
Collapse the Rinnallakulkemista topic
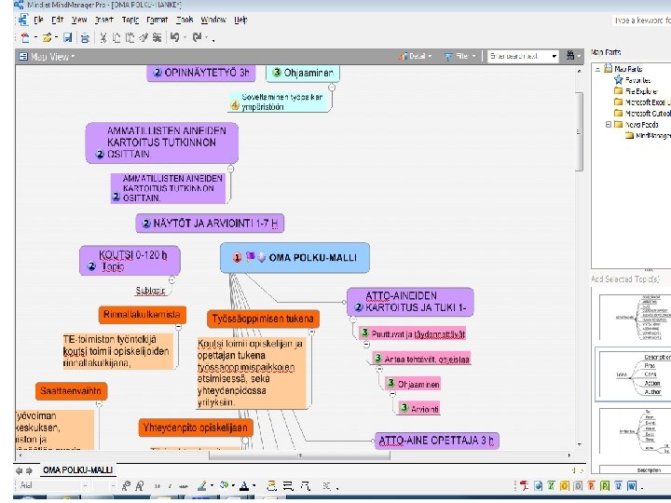pyautogui.click(x=178, y=327)
